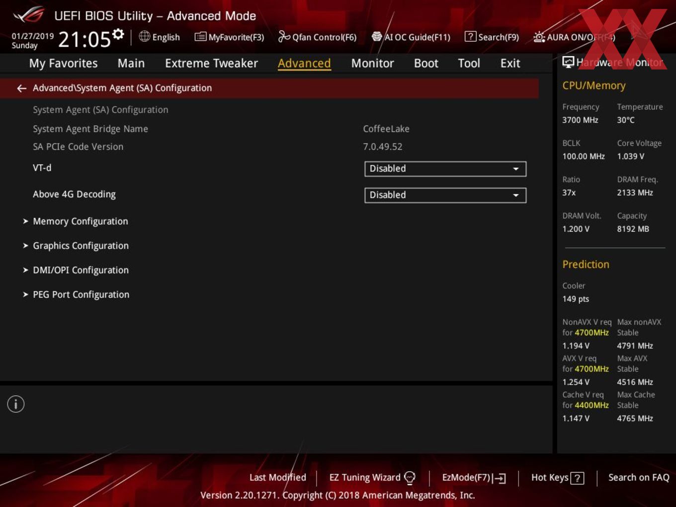Image resolution: width=676 pixels, height=507 pixels.
Task: Click the 2133 MHz DRAM frequency
Action: click(635, 192)
